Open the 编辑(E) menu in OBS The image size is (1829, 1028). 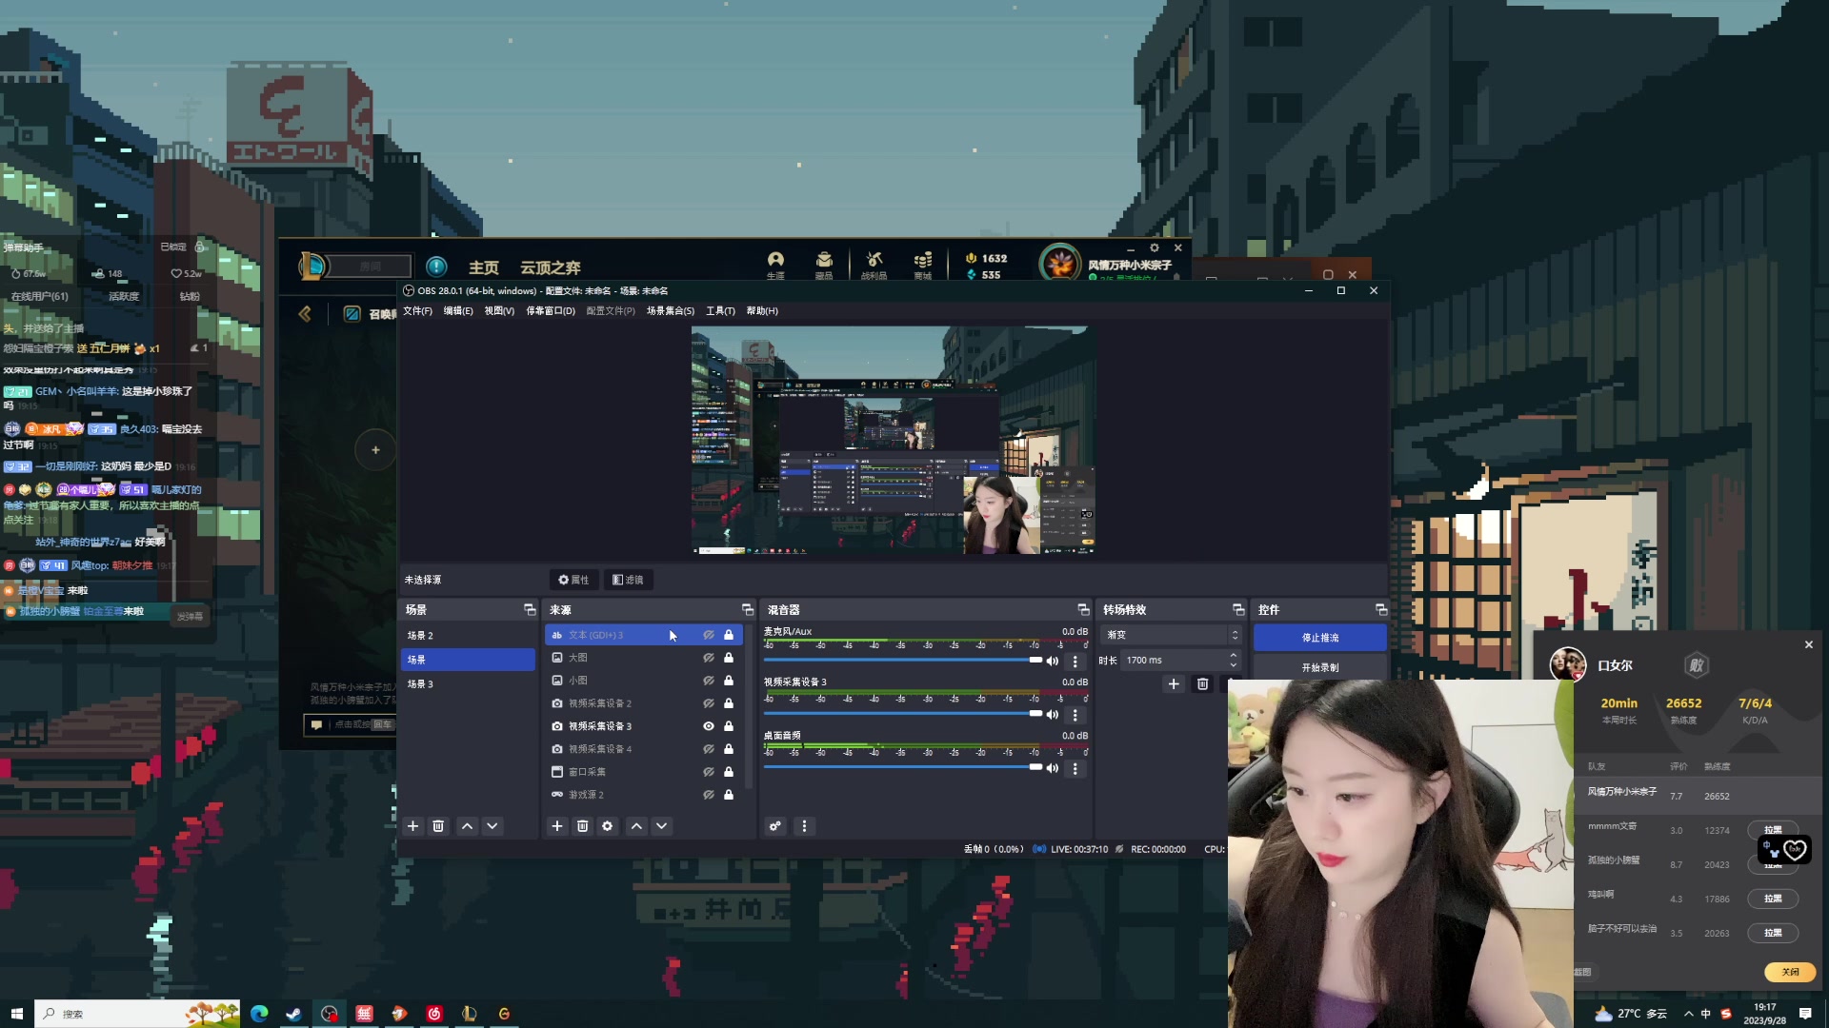coord(458,311)
